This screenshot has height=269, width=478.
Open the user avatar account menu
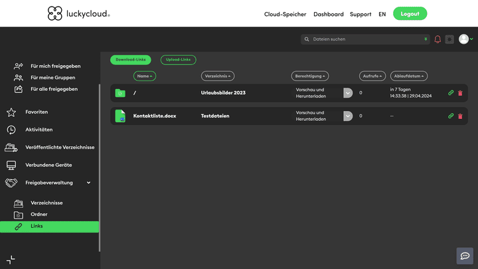coord(464,39)
